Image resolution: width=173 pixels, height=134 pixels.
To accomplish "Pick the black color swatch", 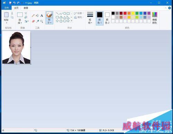I will pyautogui.click(x=113, y=13).
